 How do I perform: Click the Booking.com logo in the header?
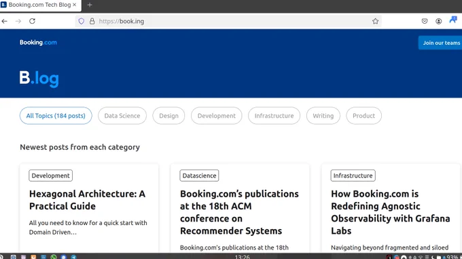[x=38, y=42]
